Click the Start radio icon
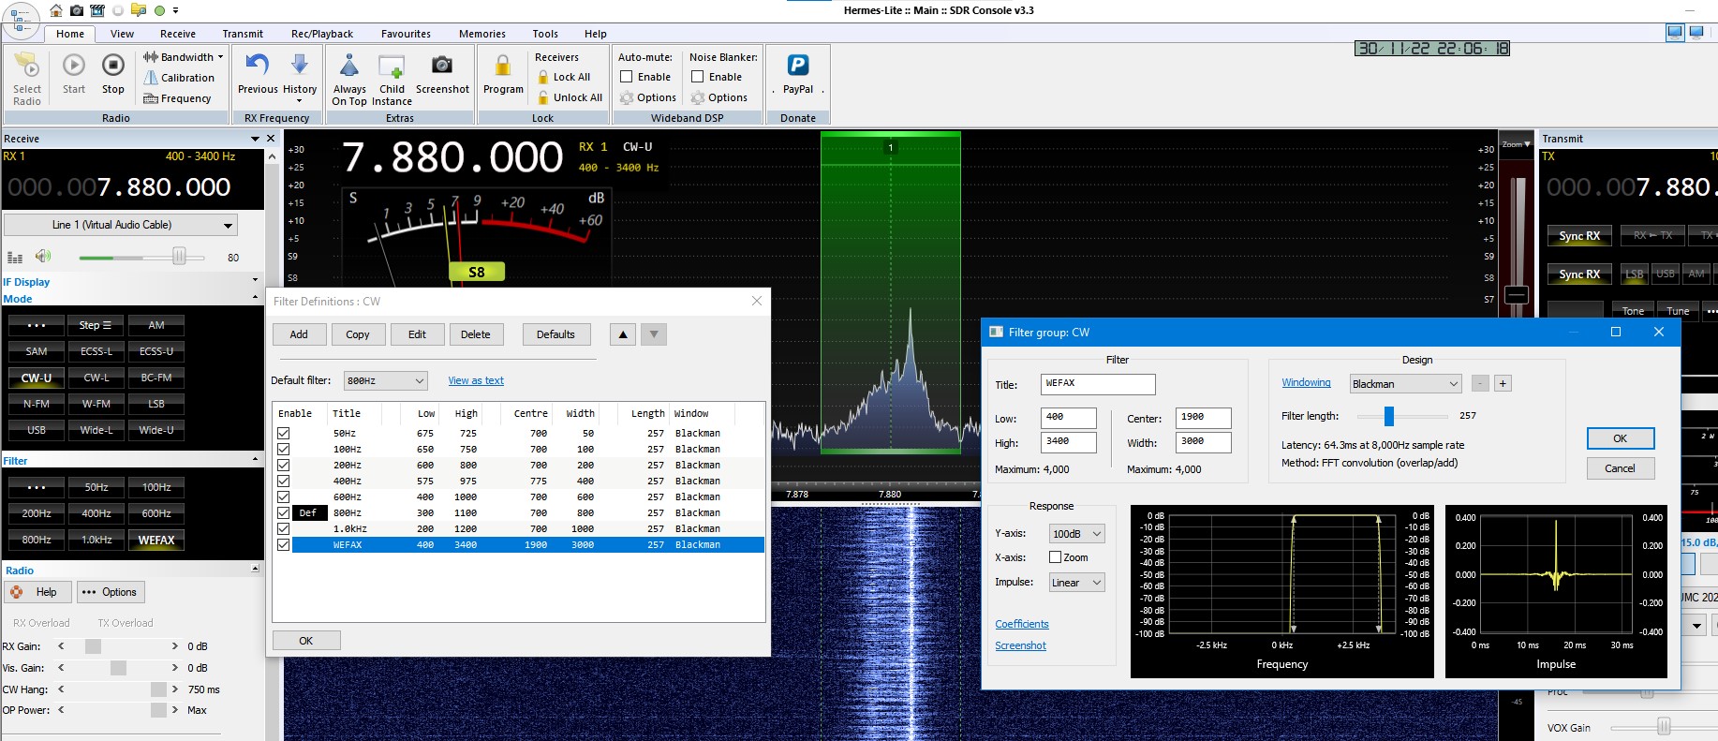This screenshot has width=1718, height=741. 74,67
